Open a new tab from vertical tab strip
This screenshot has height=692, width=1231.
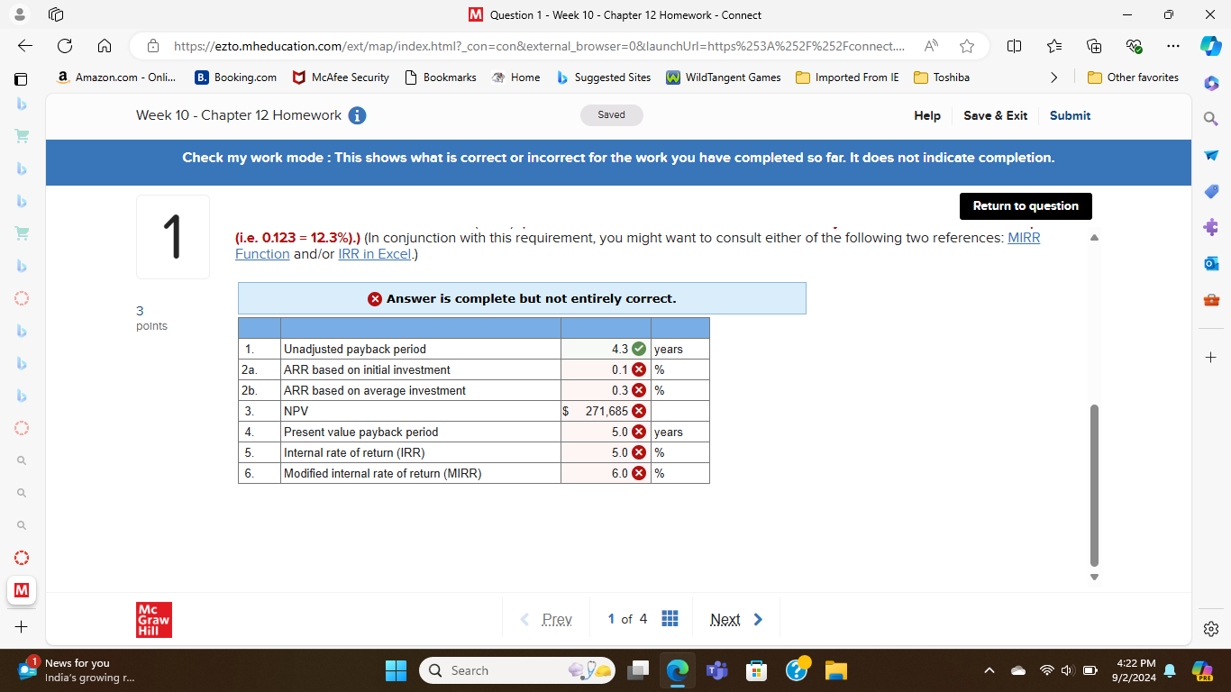point(22,626)
